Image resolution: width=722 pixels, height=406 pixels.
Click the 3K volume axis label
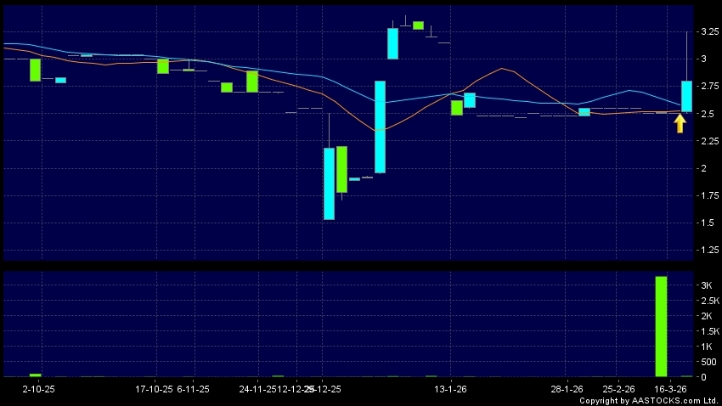click(x=706, y=286)
